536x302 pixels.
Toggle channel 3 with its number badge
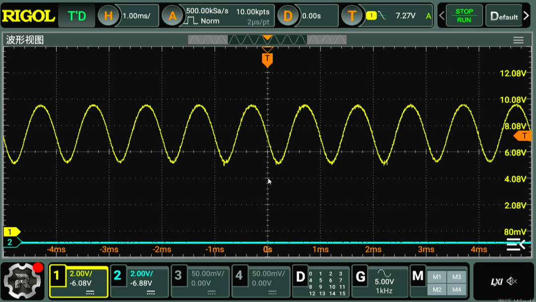coord(178,276)
